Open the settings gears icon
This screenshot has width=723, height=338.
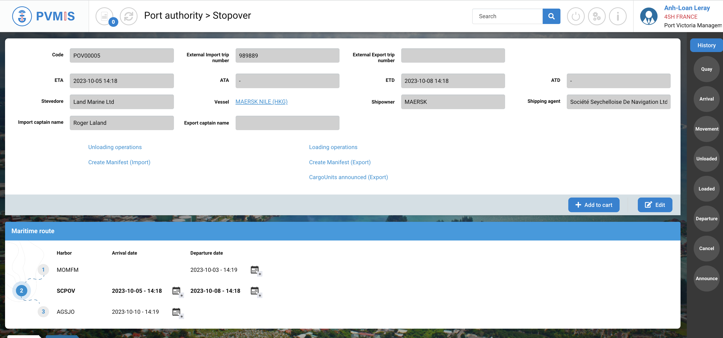pos(596,16)
